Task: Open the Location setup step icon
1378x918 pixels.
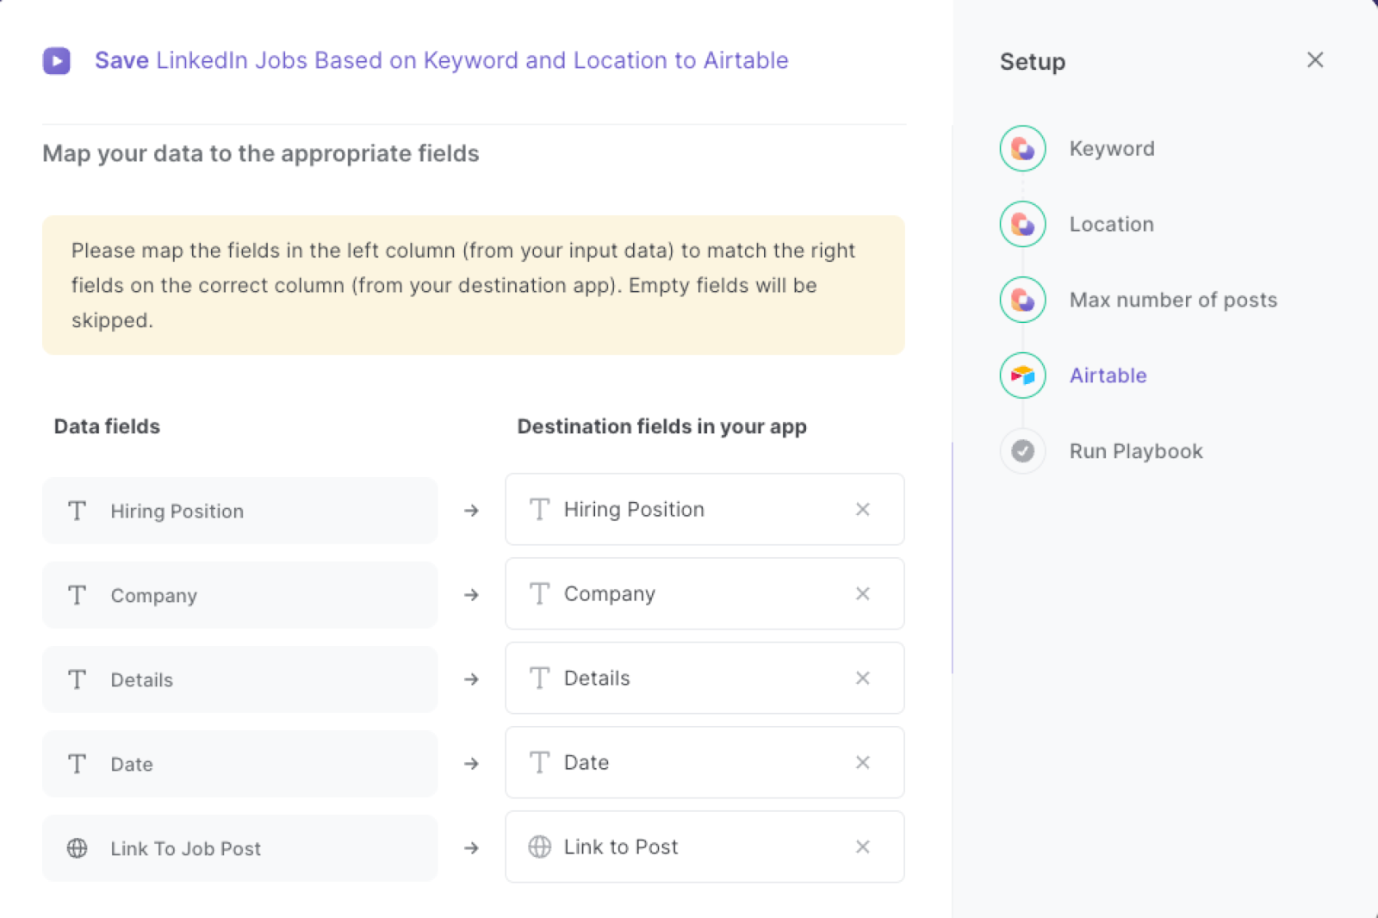Action: pyautogui.click(x=1023, y=225)
